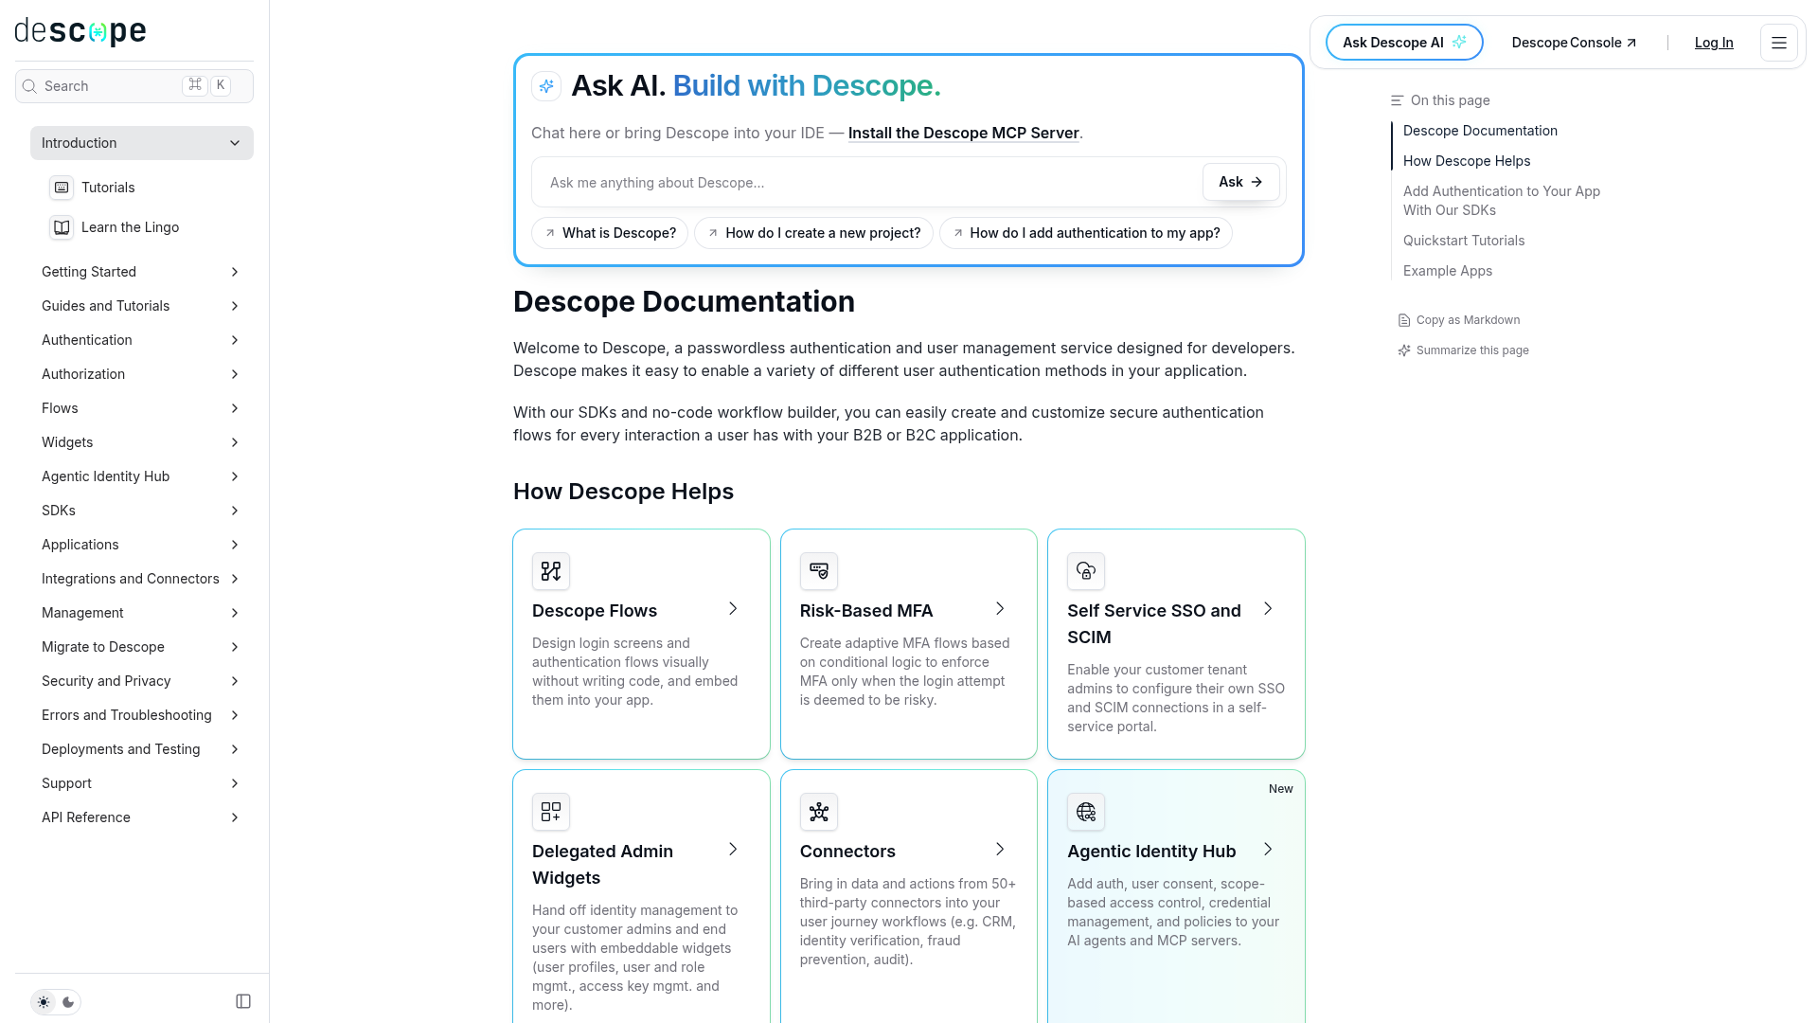
Task: Expand Security and Privacy section
Action: coord(142,681)
